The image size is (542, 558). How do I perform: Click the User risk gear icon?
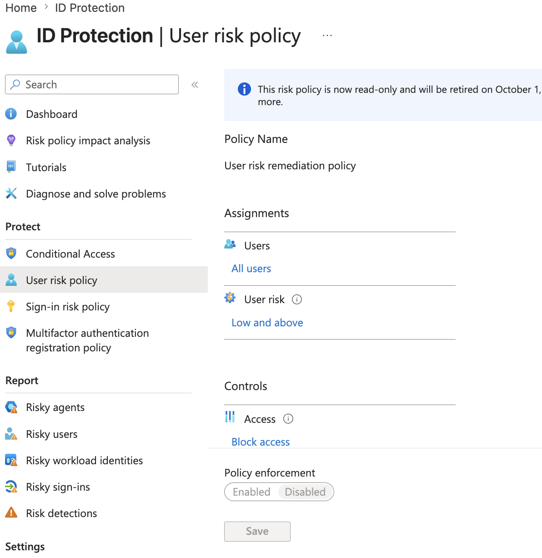tap(230, 298)
